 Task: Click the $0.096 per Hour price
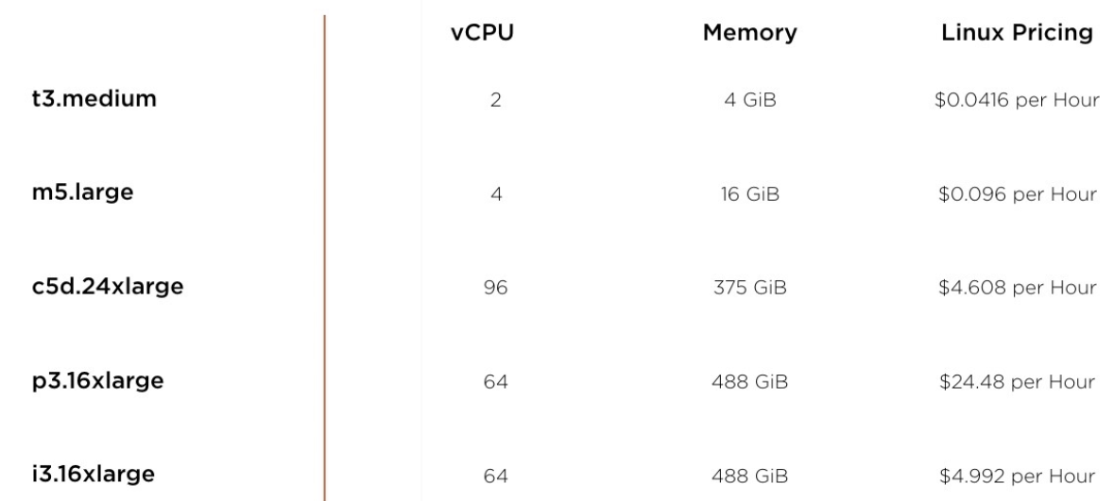pos(1018,193)
